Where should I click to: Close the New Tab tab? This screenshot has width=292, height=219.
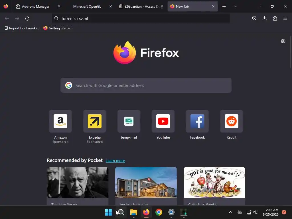point(213,6)
